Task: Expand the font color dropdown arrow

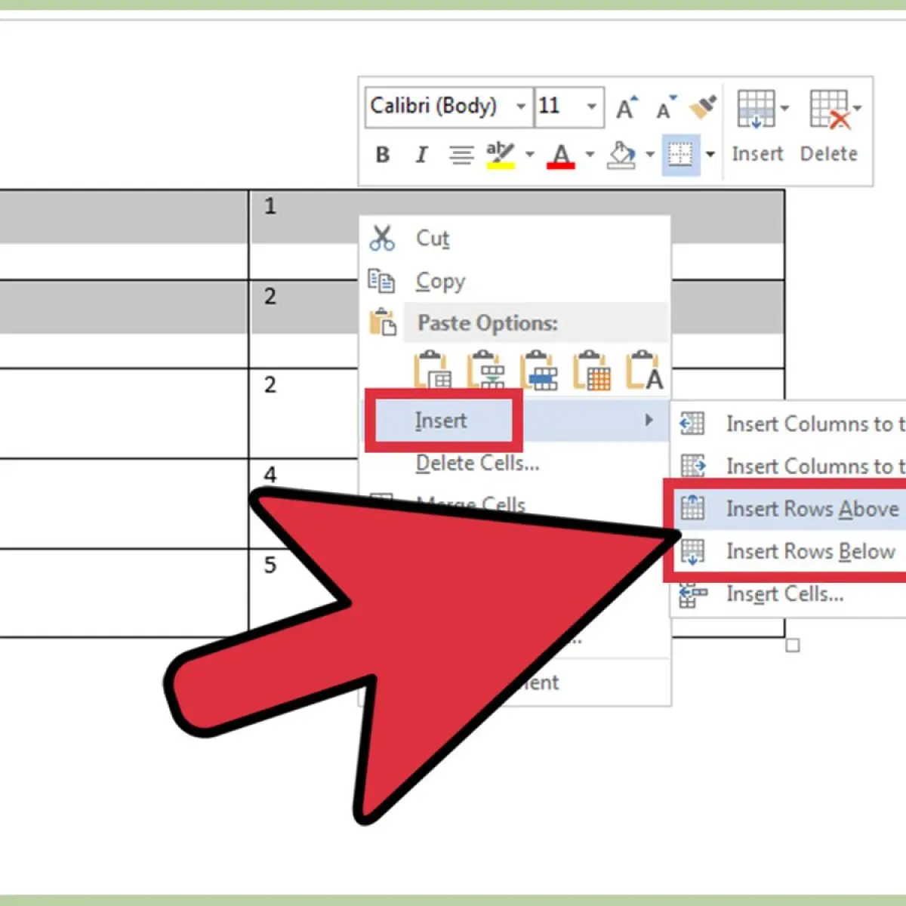Action: (590, 155)
